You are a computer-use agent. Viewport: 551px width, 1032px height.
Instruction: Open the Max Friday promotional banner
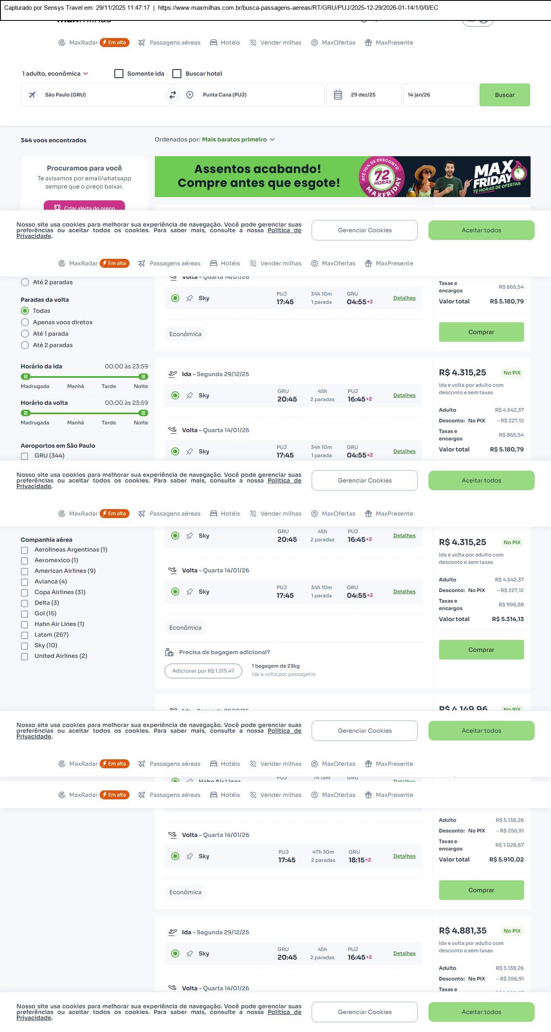point(342,177)
